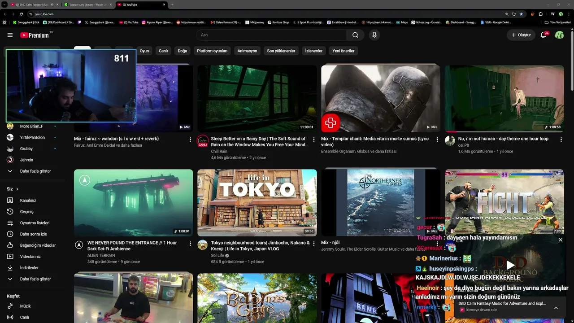Open Müzik under Keşfet
Screen dimensions: 574x323
click(25, 306)
